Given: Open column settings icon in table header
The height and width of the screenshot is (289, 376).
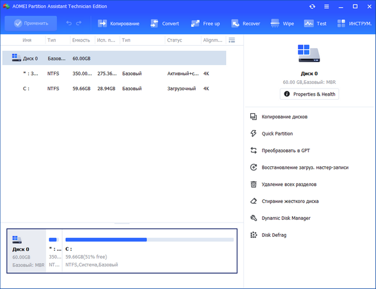Looking at the screenshot, I should pyautogui.click(x=231, y=40).
